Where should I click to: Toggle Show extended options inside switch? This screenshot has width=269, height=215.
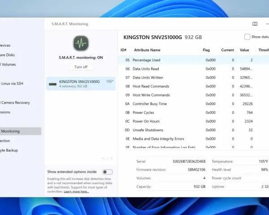tap(108, 172)
